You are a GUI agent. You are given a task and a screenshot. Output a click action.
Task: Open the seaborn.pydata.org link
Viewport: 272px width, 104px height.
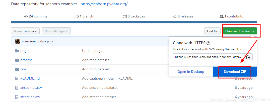point(104,4)
